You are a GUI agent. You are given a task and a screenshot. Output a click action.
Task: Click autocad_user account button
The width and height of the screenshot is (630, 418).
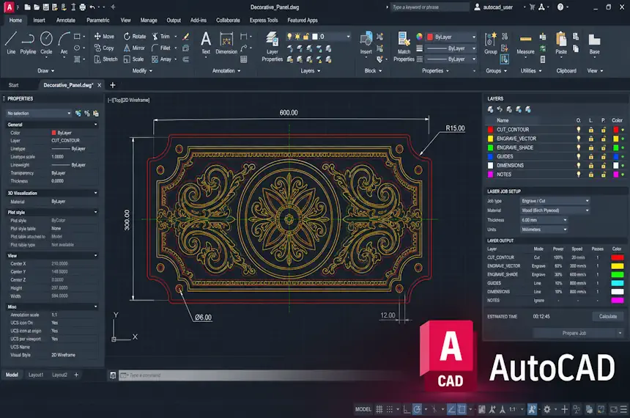494,7
